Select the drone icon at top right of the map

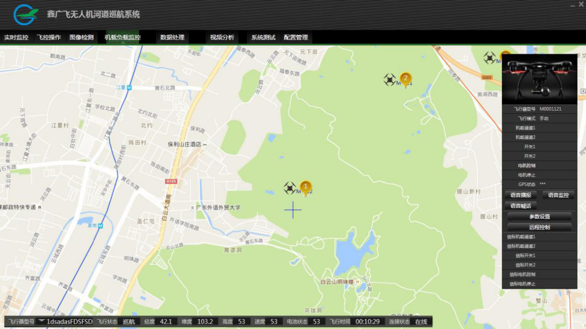(490, 58)
